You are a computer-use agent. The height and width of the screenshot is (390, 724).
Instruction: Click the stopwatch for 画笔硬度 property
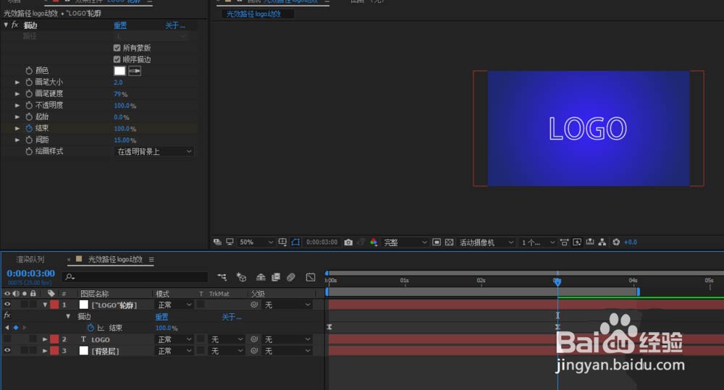pyautogui.click(x=29, y=93)
